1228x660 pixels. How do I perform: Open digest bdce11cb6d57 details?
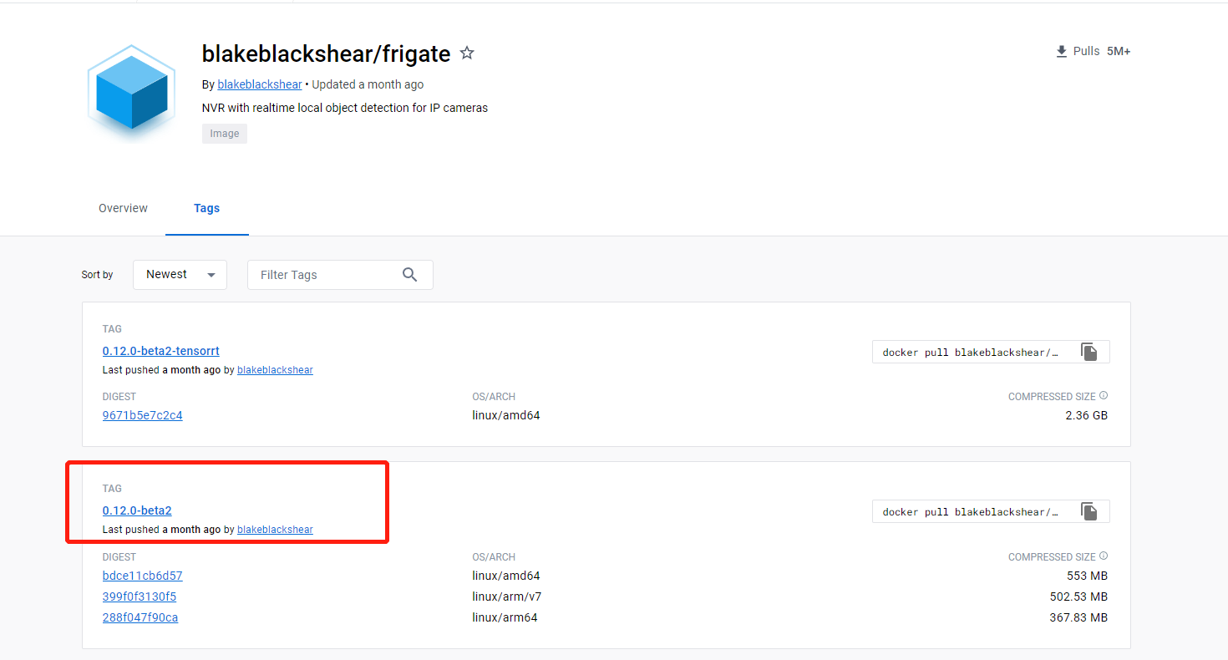point(142,575)
